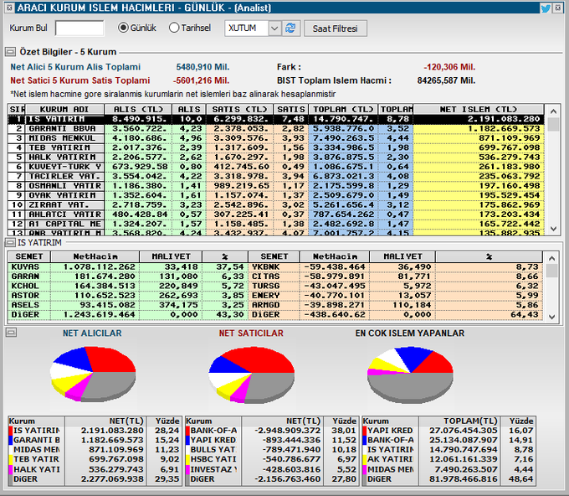
Task: Click the NET SATICILAR pie chart
Action: [252, 375]
